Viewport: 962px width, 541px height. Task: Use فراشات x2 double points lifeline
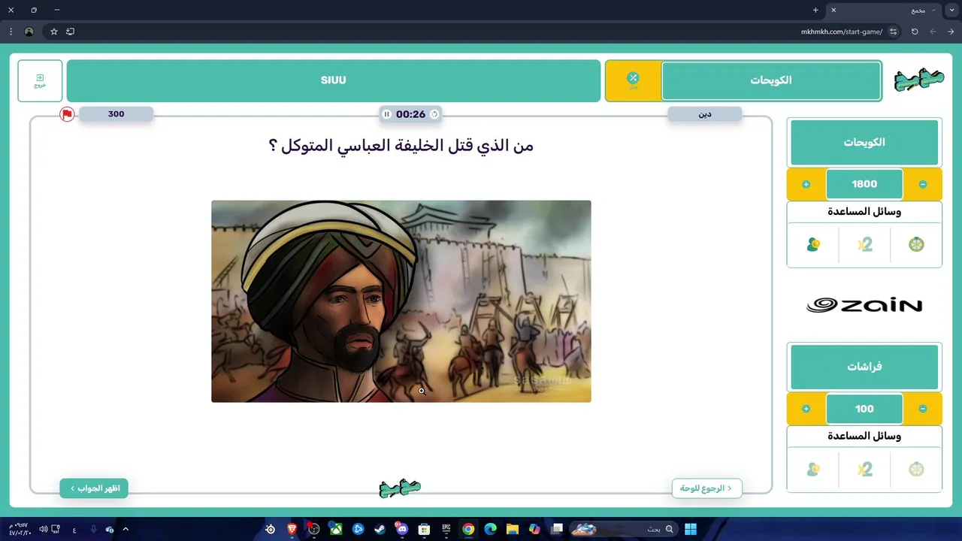pos(864,469)
